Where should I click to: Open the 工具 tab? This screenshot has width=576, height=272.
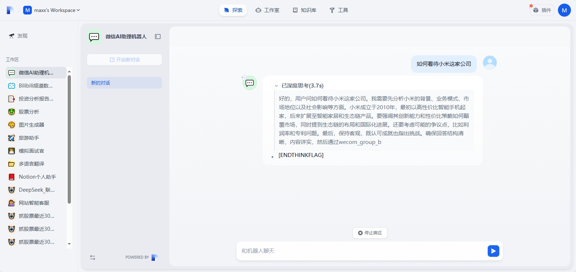339,10
